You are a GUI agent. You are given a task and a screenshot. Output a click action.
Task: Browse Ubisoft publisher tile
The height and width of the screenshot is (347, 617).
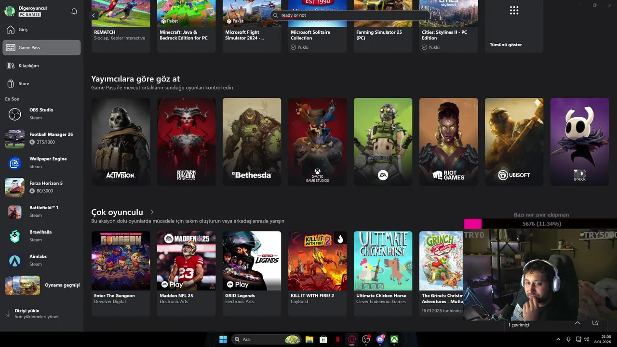click(514, 142)
